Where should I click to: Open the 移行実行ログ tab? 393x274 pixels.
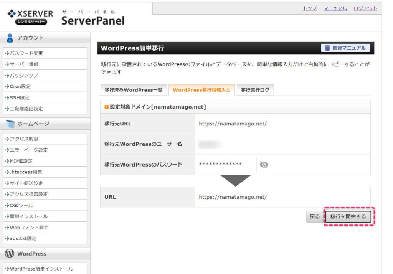pyautogui.click(x=255, y=90)
